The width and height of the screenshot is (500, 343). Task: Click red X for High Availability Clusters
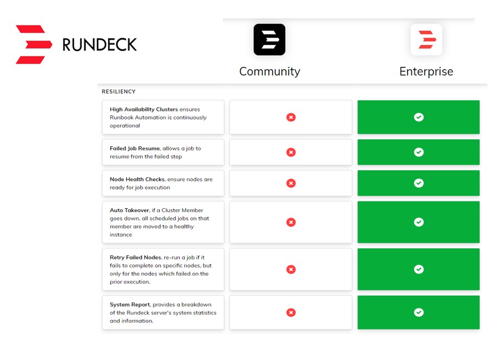pos(291,117)
